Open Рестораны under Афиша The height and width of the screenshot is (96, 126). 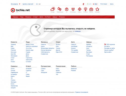(x=89, y=56)
